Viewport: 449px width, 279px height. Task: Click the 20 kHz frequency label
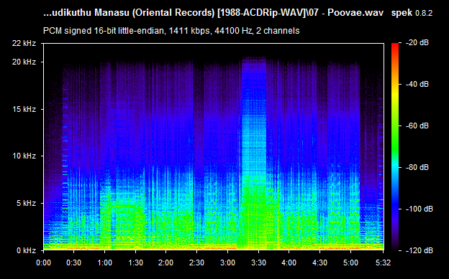click(x=24, y=62)
